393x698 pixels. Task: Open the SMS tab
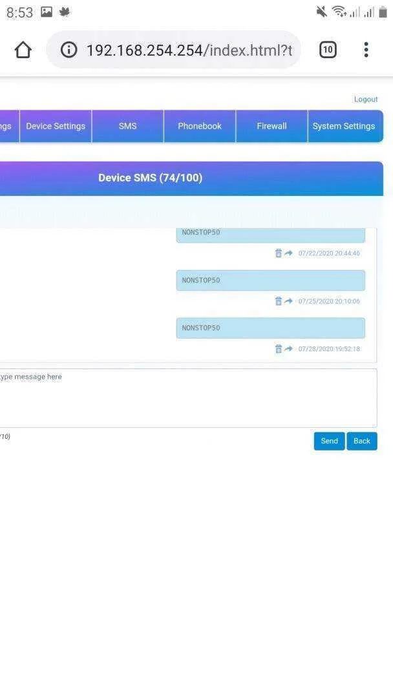click(x=128, y=126)
